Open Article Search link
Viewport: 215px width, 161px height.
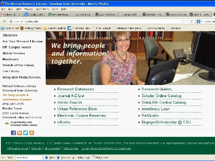(x=69, y=102)
